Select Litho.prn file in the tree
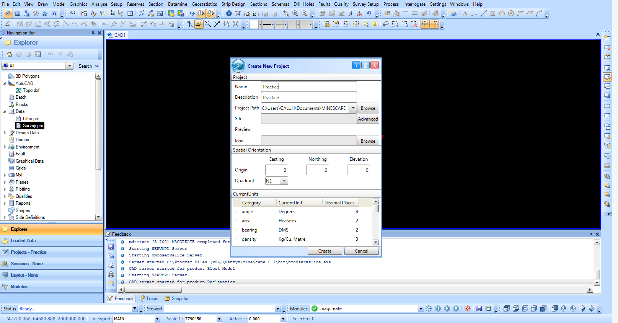 click(x=31, y=119)
